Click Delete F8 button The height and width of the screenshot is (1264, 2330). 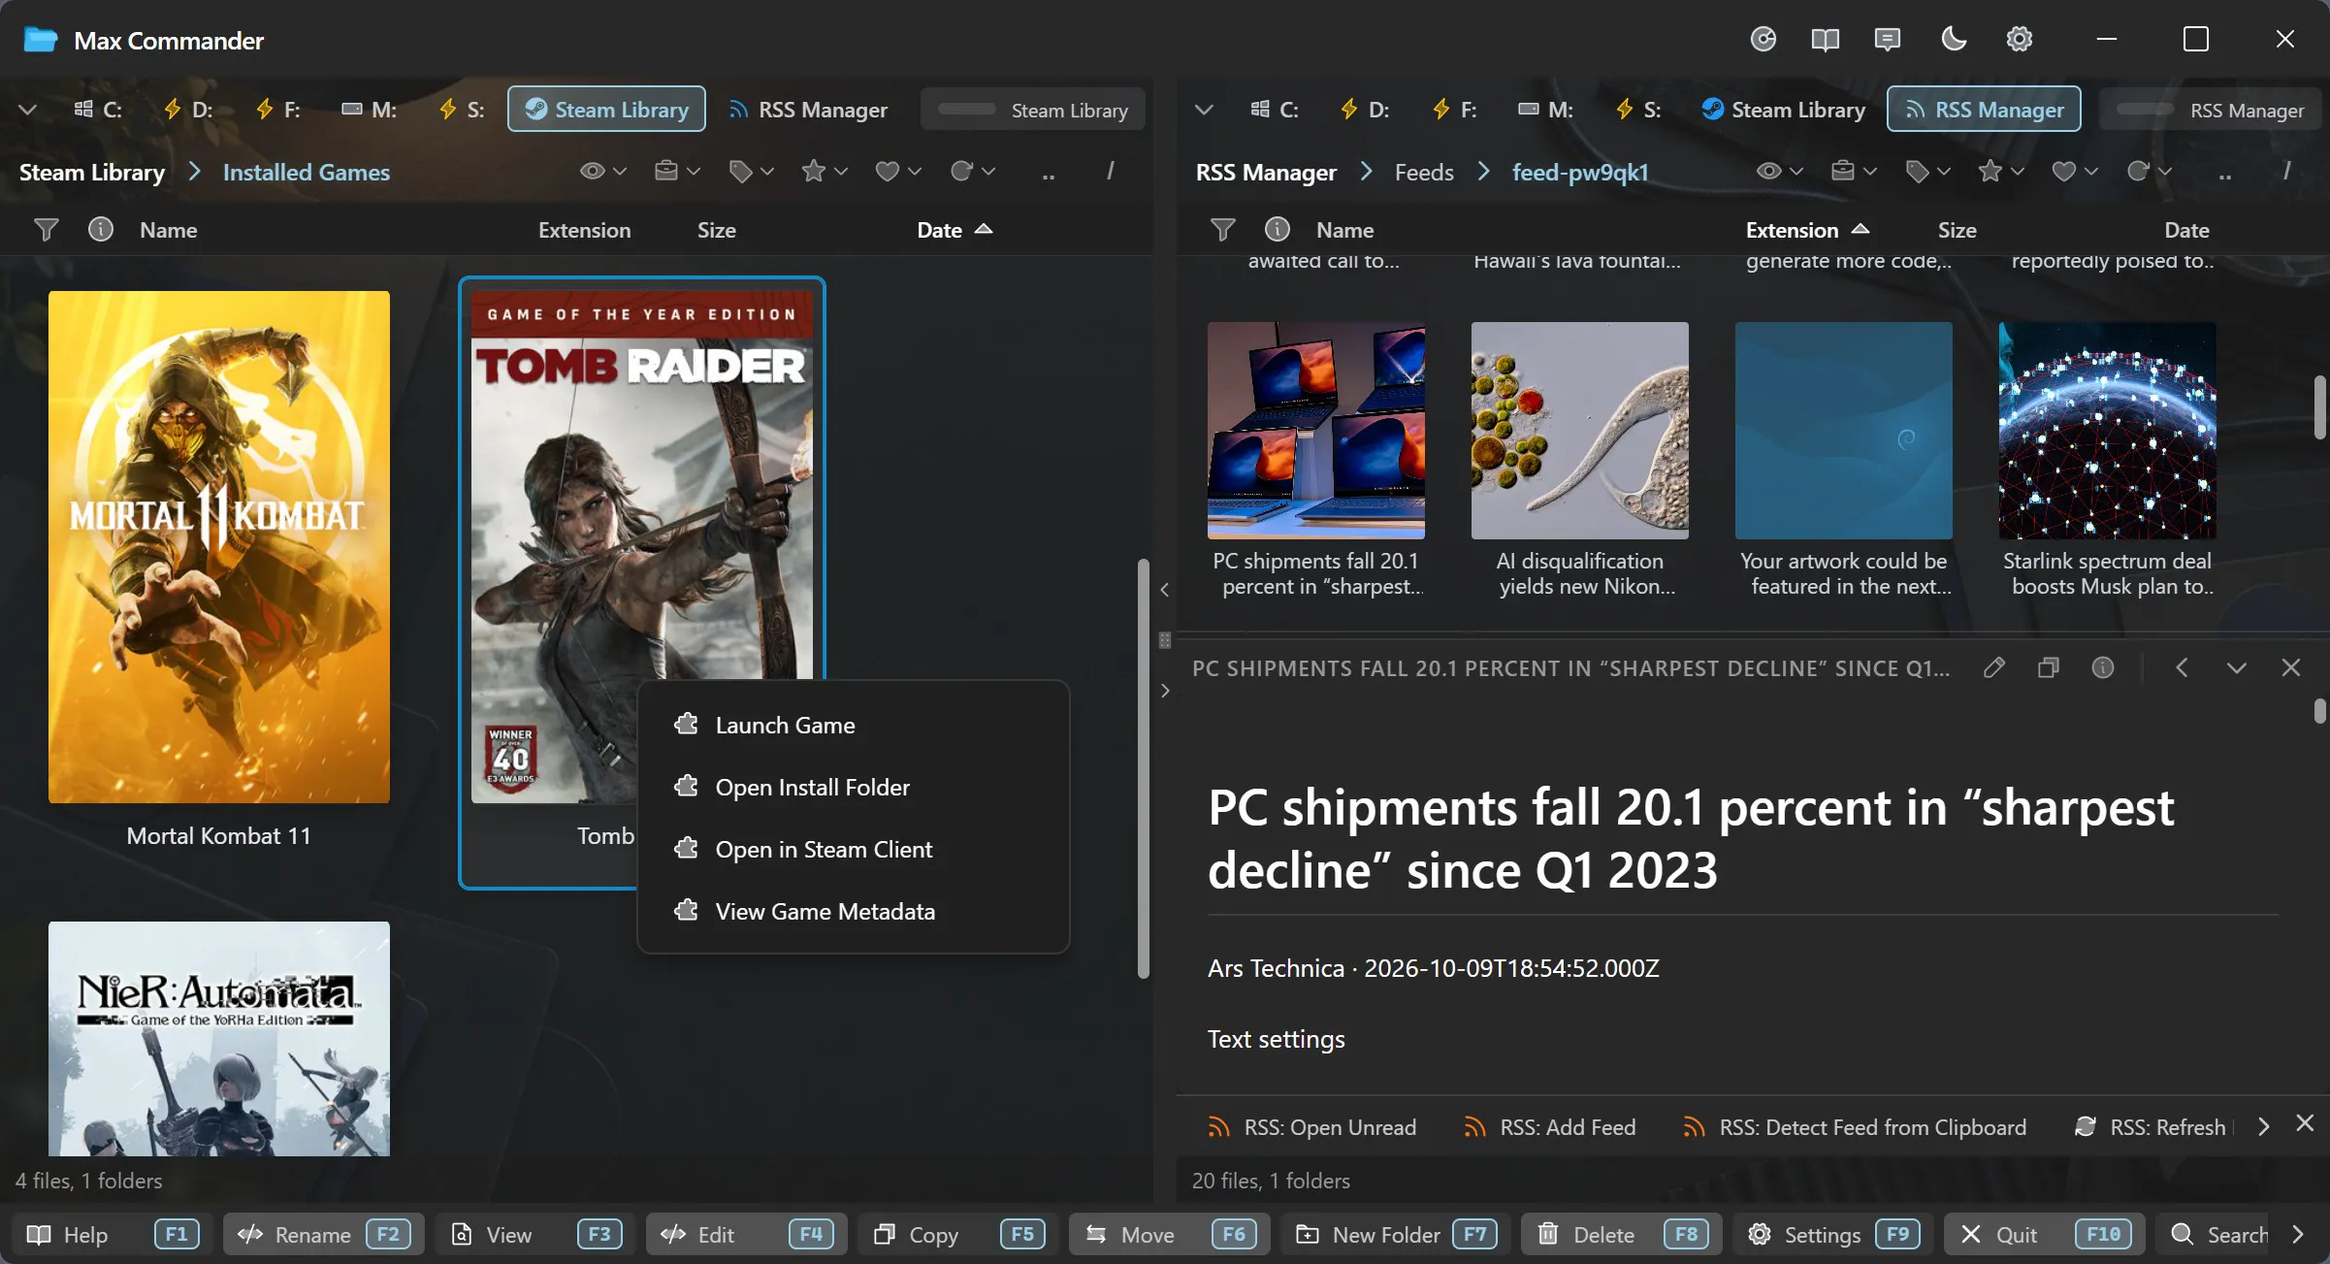[x=1622, y=1234]
